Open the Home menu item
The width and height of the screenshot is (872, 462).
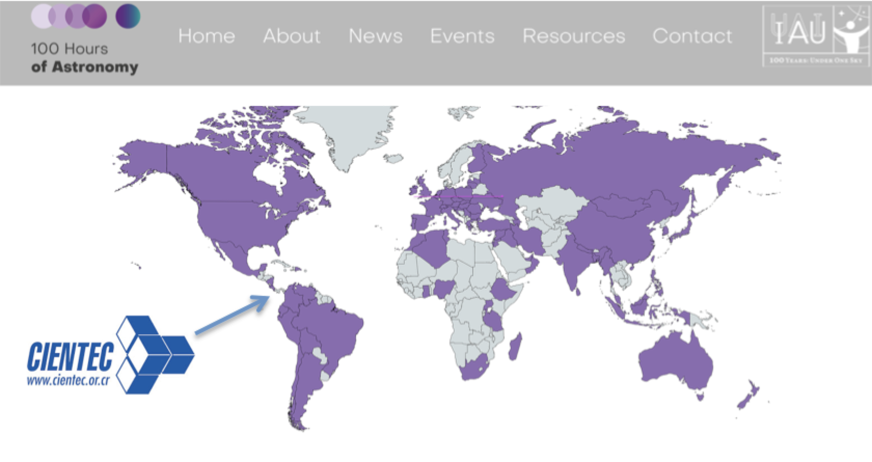tap(207, 36)
